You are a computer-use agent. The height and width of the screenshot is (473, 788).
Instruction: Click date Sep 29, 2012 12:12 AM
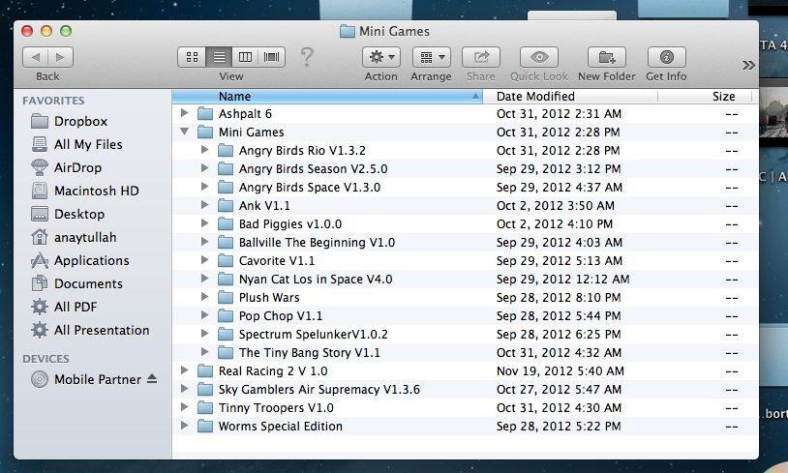pos(562,280)
